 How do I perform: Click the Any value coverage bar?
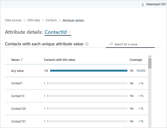[x=89, y=71]
